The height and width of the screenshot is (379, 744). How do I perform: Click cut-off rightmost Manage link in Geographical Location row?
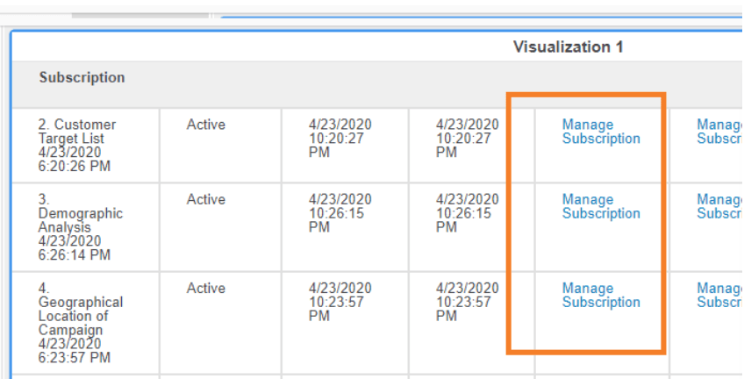click(x=719, y=296)
